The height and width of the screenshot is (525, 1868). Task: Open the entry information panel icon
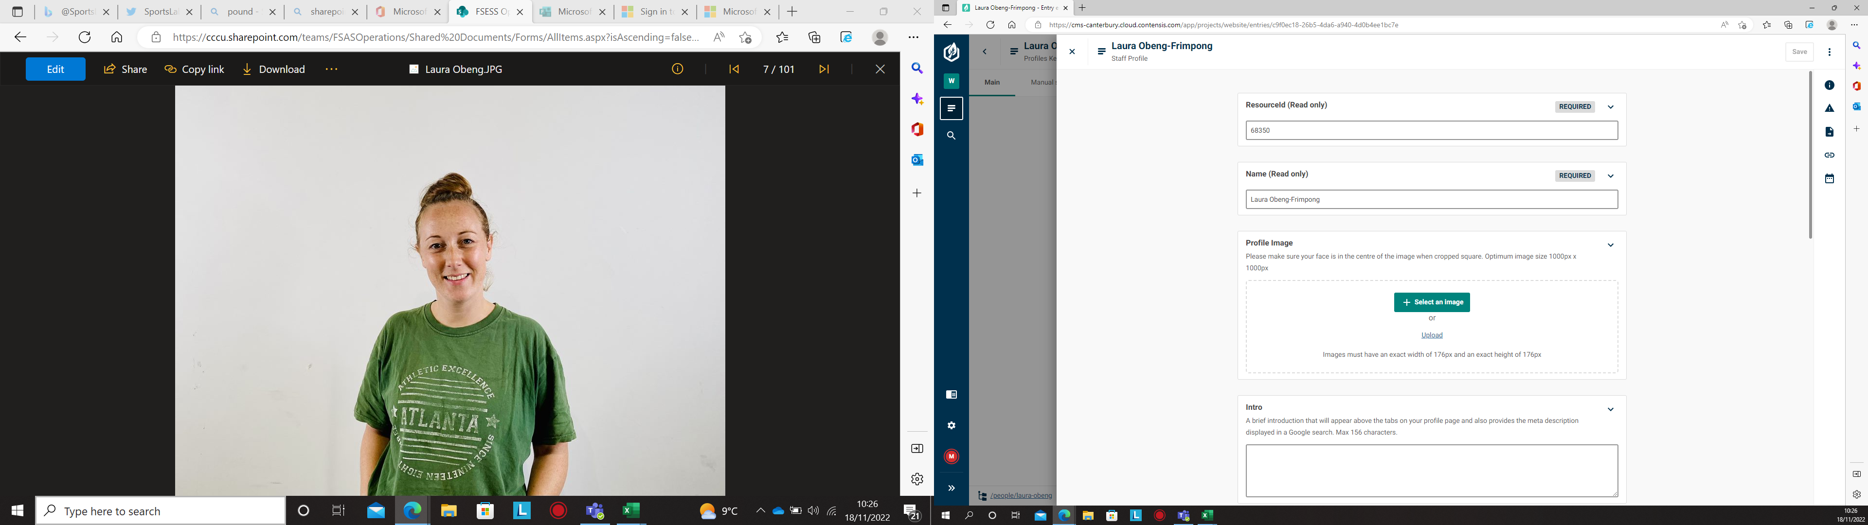tap(1829, 86)
